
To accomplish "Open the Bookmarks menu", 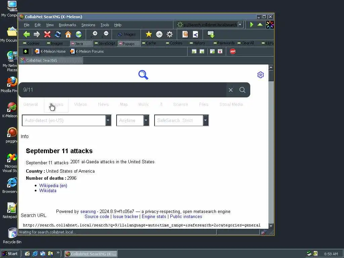I will tap(67, 25).
